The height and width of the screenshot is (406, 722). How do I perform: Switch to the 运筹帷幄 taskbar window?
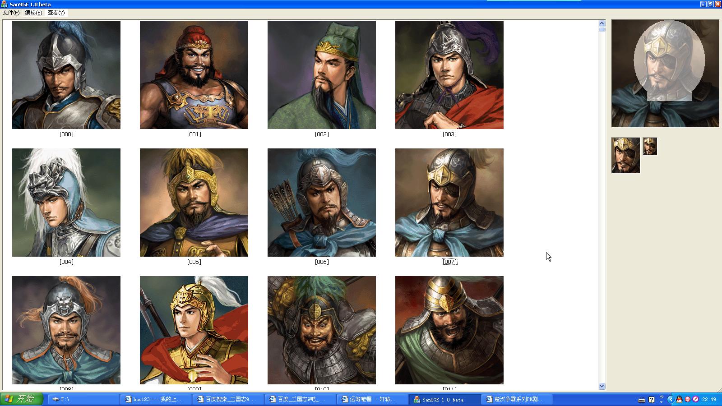coord(372,399)
